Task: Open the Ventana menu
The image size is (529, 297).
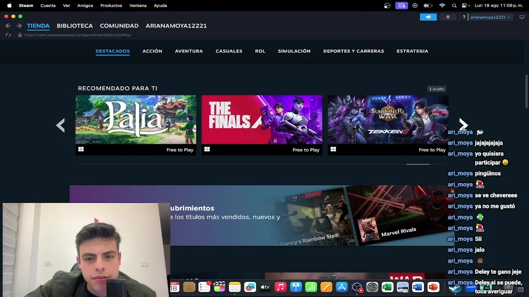Action: (x=138, y=5)
